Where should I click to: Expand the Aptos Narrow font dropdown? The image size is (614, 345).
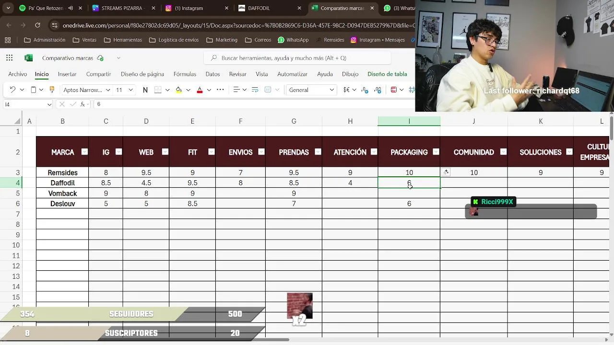point(108,90)
